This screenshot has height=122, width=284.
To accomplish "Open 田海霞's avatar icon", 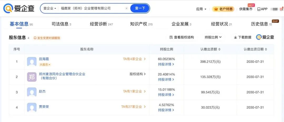I will pyautogui.click(x=32, y=62).
